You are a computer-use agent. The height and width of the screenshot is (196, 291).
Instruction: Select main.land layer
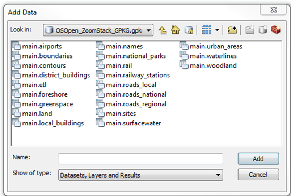pyautogui.click(x=32, y=114)
